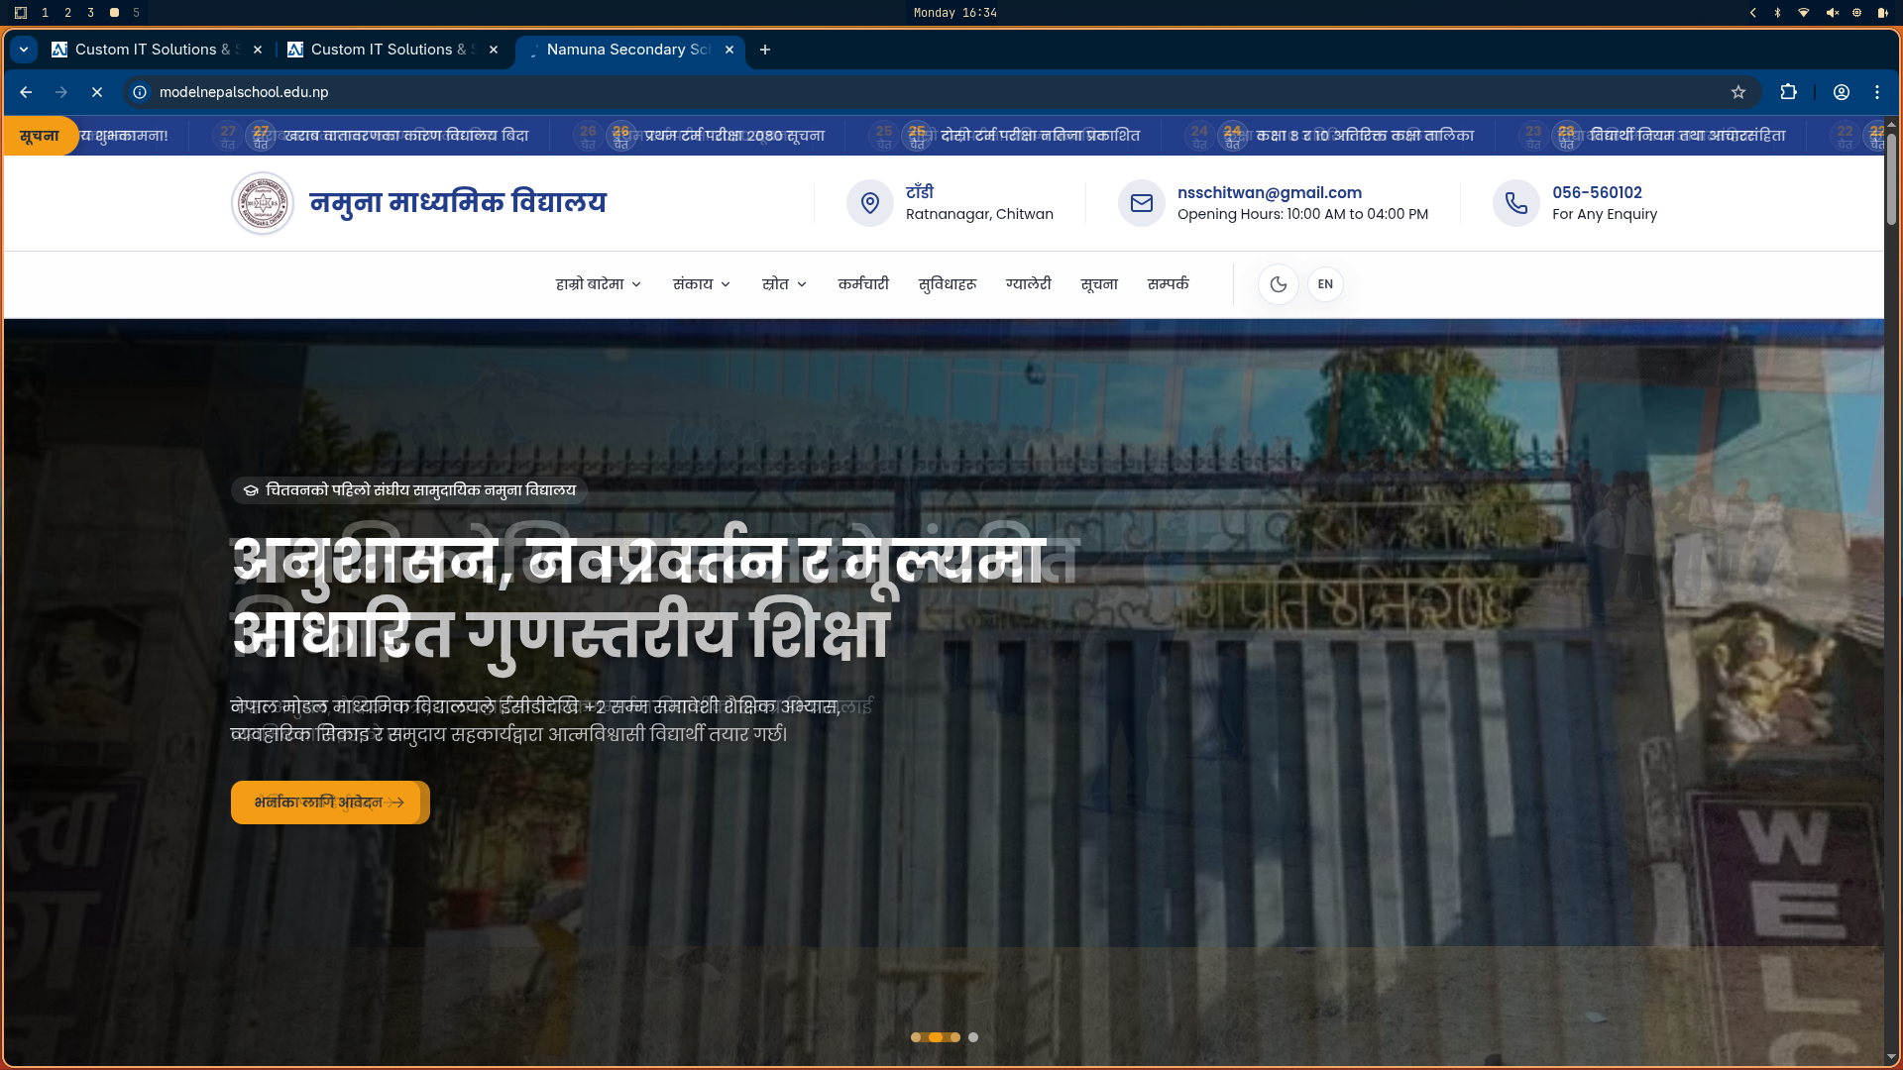
Task: Expand the हाम्रो बारेमा dropdown menu
Action: tap(599, 284)
